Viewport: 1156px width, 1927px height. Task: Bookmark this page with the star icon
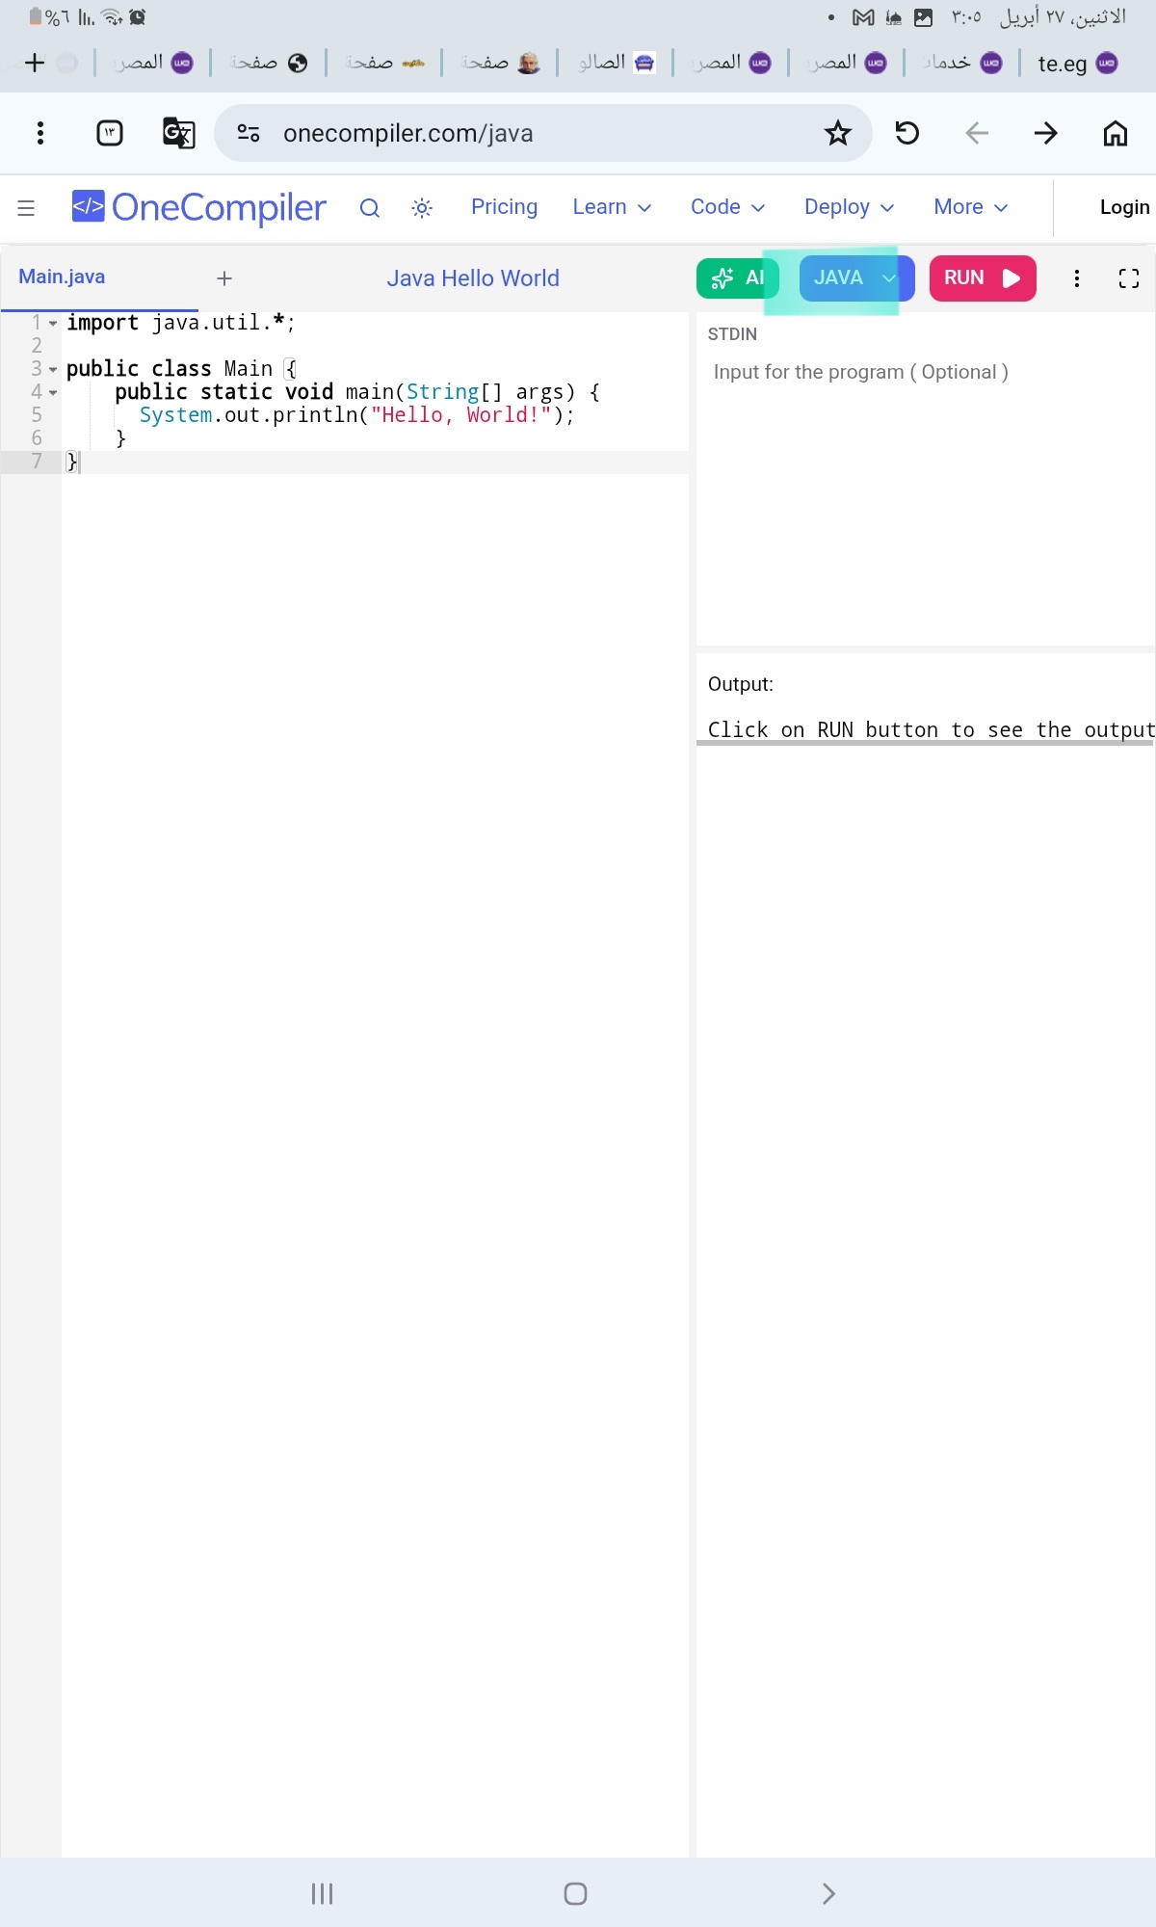(838, 133)
